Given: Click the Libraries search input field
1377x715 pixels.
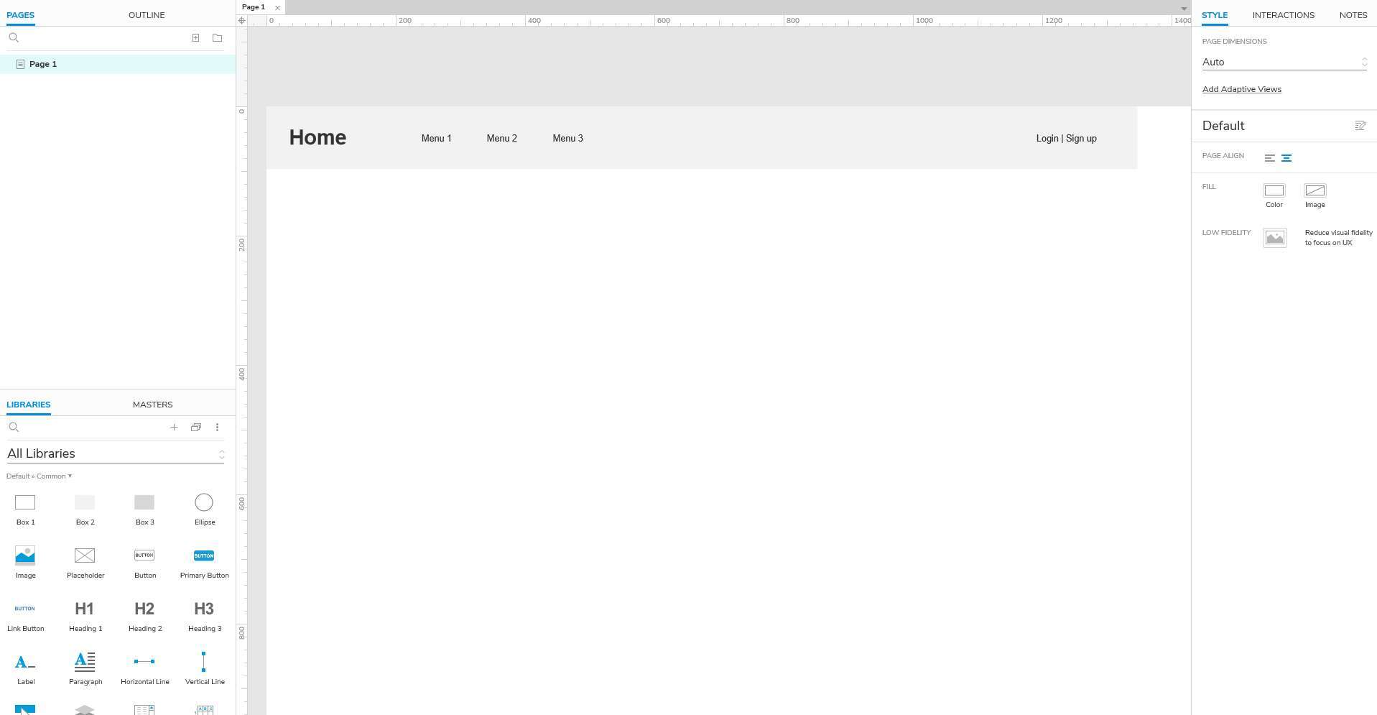Looking at the screenshot, I should click(93, 428).
